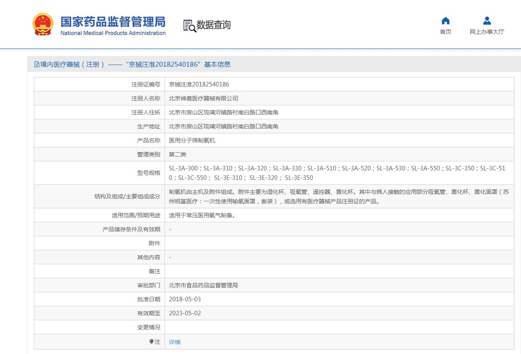Go to 首页 via its text label
521x354 pixels.
pyautogui.click(x=445, y=32)
